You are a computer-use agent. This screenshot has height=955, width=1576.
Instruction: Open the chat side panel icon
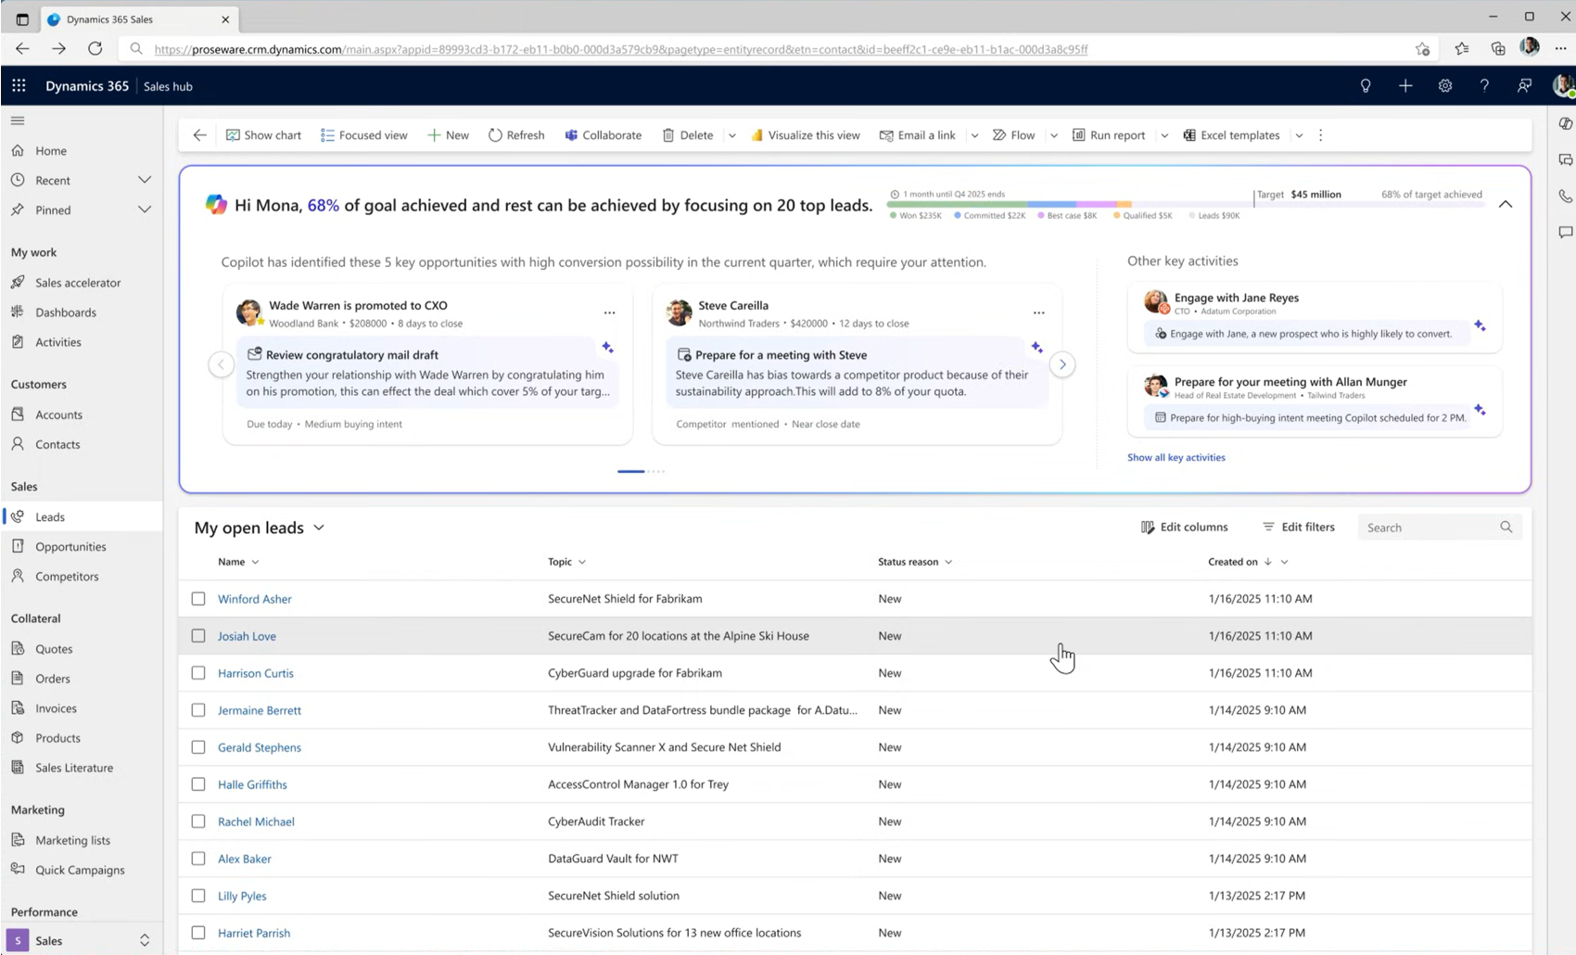point(1565,232)
